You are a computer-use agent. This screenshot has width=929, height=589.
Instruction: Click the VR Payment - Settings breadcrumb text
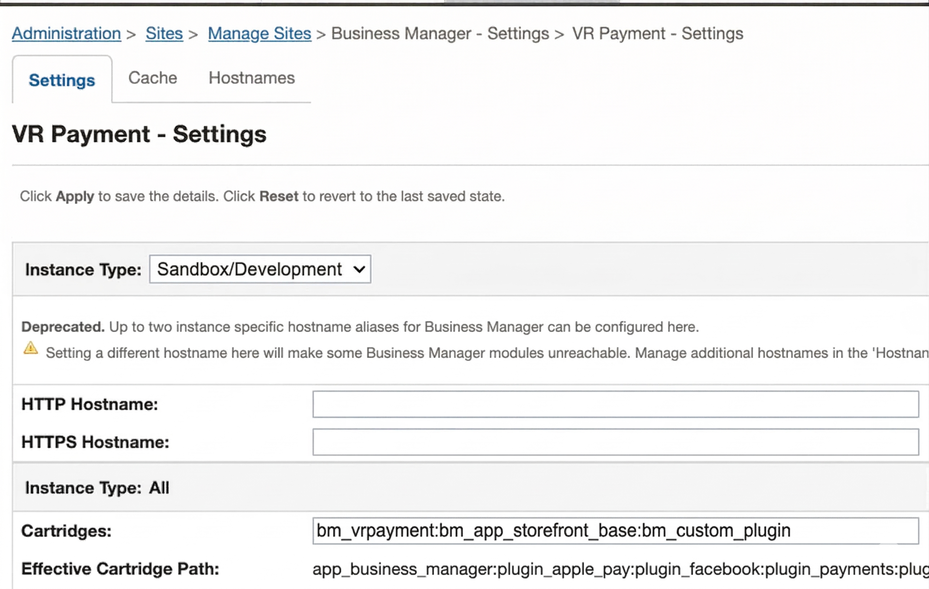[657, 34]
